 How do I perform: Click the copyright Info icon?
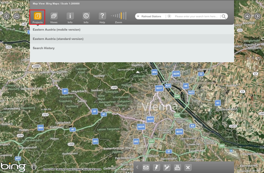click(x=86, y=16)
